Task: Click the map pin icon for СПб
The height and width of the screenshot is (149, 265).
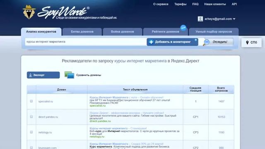Action: coord(247,42)
